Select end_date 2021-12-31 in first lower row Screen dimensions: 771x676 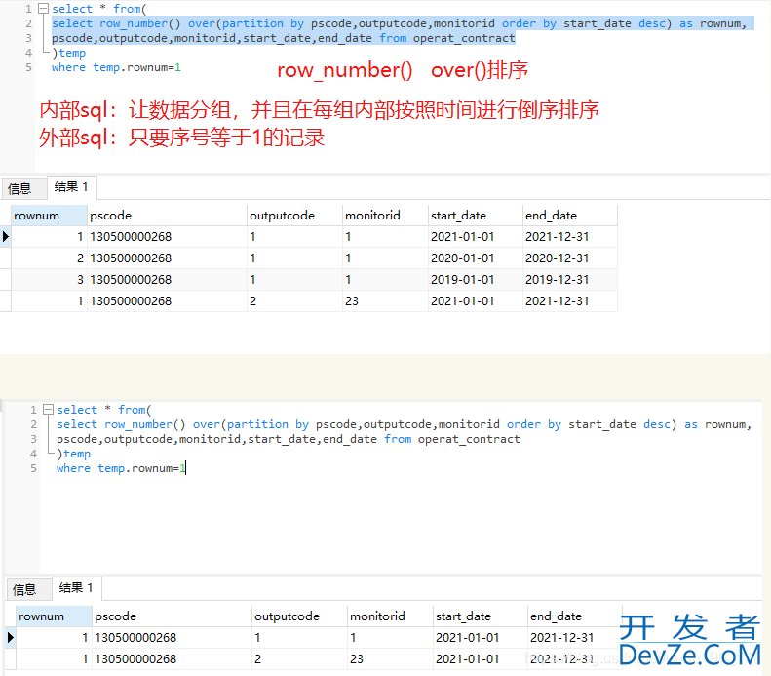(x=575, y=638)
